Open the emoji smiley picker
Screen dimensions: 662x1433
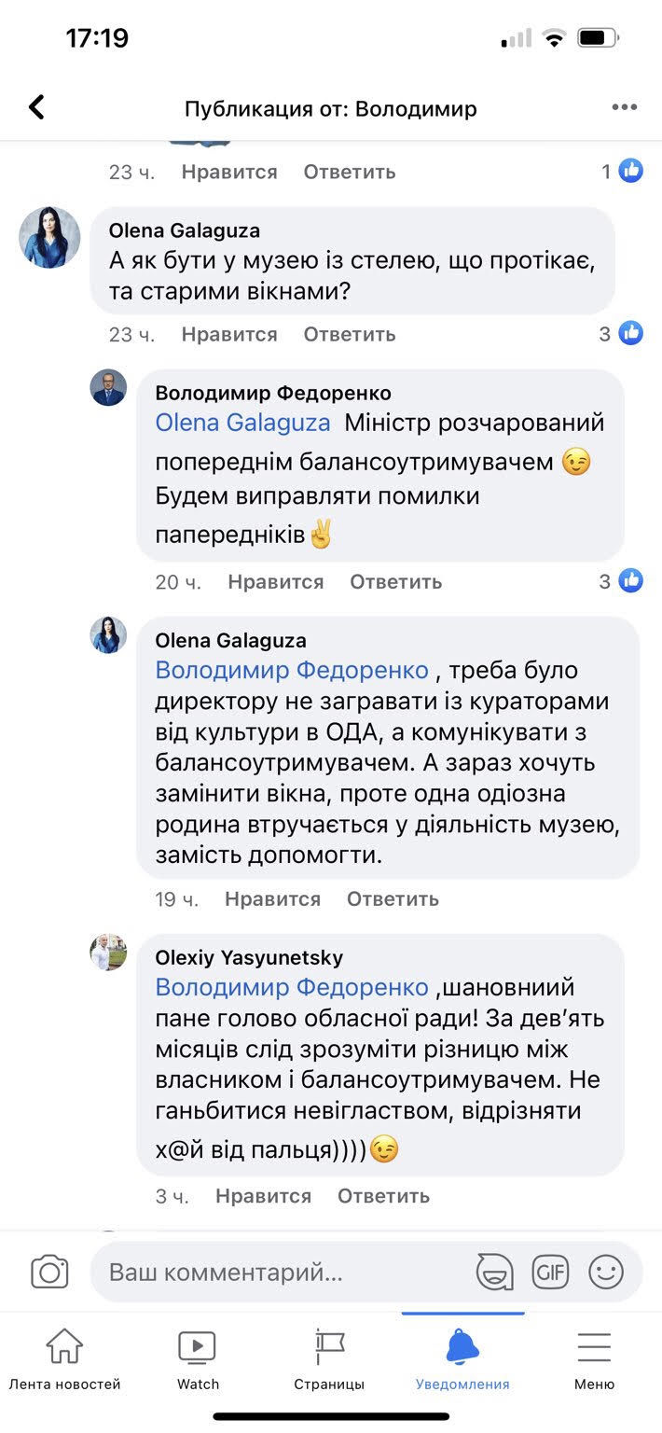[606, 1272]
